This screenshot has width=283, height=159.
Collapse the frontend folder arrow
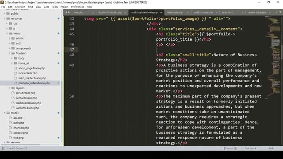pyautogui.click(x=10, y=53)
